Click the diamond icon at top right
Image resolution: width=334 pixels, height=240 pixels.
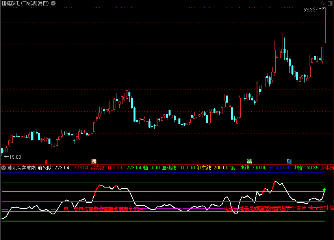click(x=323, y=3)
